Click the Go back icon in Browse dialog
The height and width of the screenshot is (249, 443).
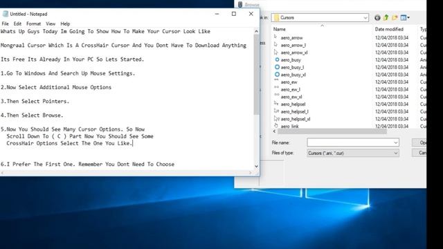377,18
